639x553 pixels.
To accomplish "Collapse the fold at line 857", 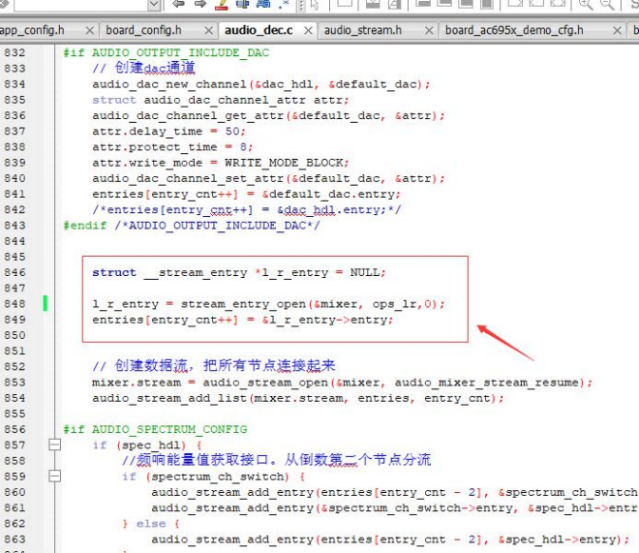I will coord(54,445).
